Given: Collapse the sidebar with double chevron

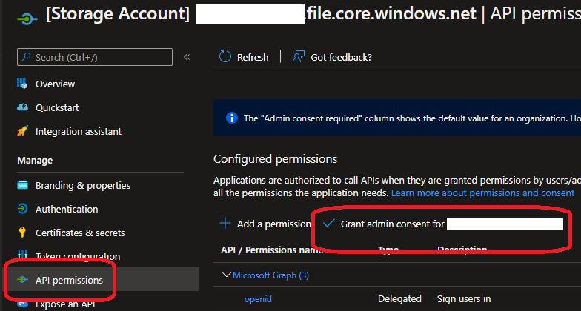Looking at the screenshot, I should (x=187, y=57).
